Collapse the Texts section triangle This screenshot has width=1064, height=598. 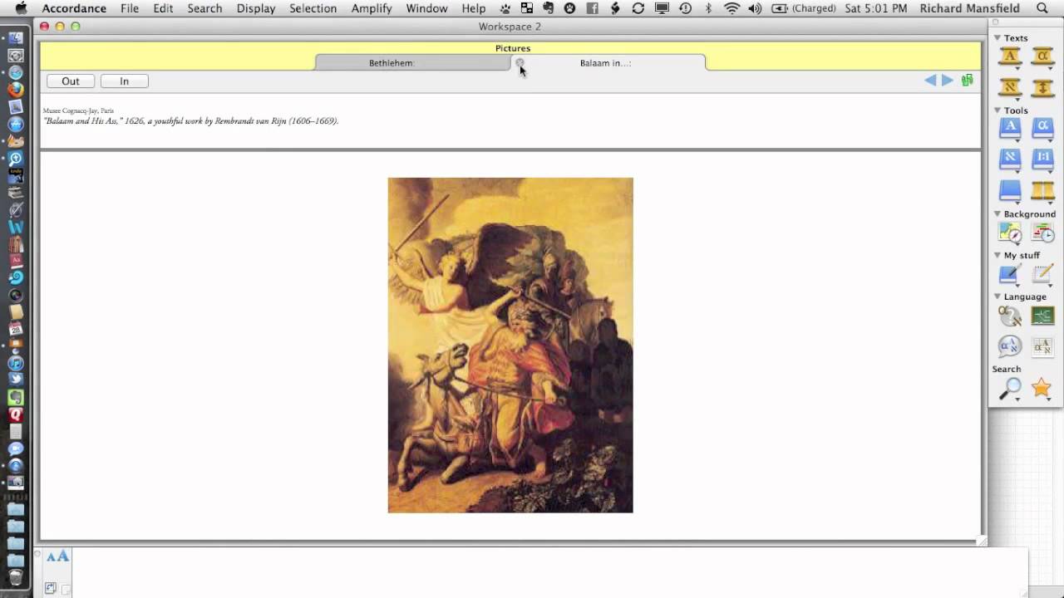[997, 38]
